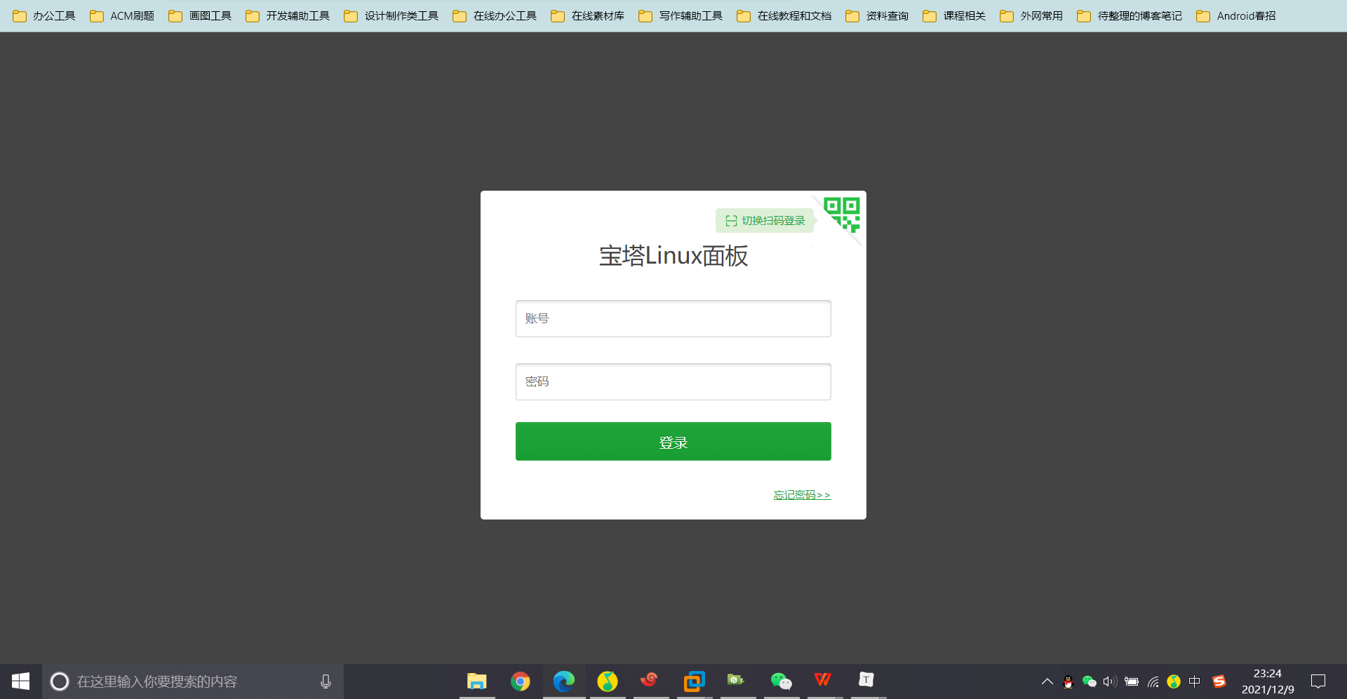
Task: Open the 画图工具 bookmark folder
Action: [x=200, y=15]
